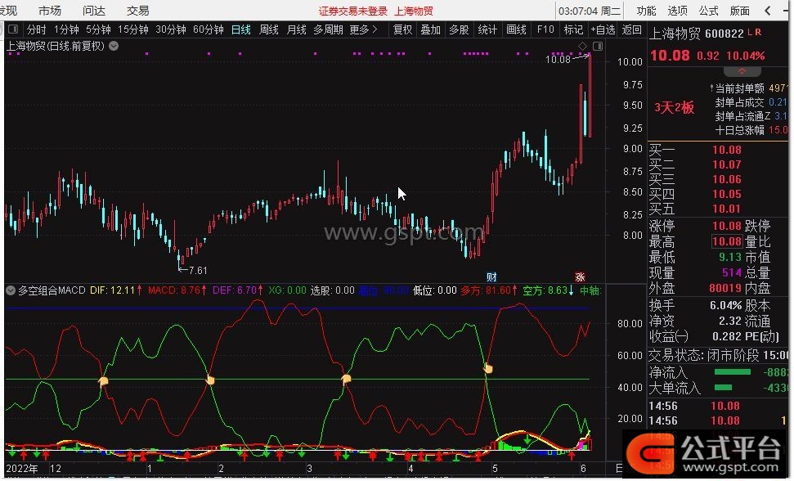Click the 统计 statistics button
The height and width of the screenshot is (481, 794).
click(x=487, y=30)
